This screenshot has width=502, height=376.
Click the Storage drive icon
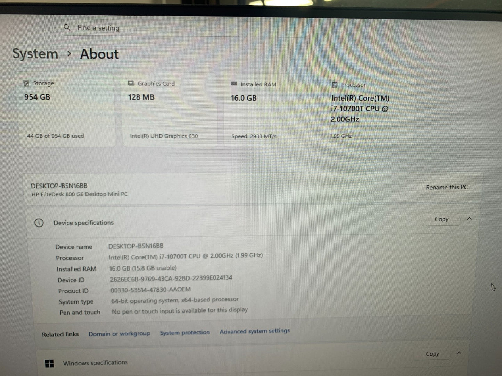[26, 83]
